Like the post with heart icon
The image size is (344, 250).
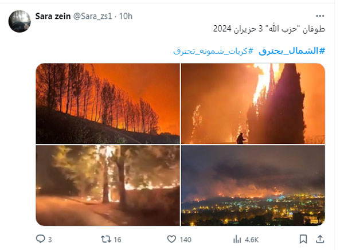click(x=171, y=239)
